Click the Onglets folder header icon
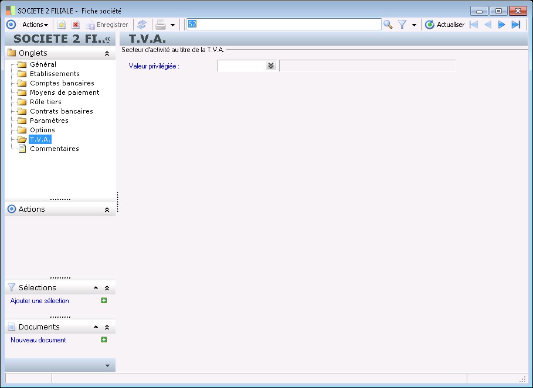 tap(12, 53)
